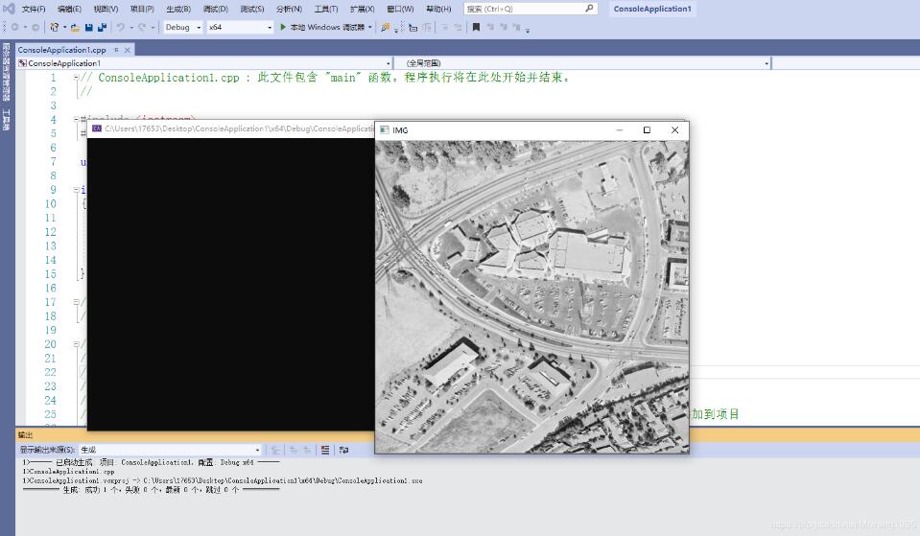
Task: Click the ConsoleApplication1 title label
Action: tap(652, 9)
